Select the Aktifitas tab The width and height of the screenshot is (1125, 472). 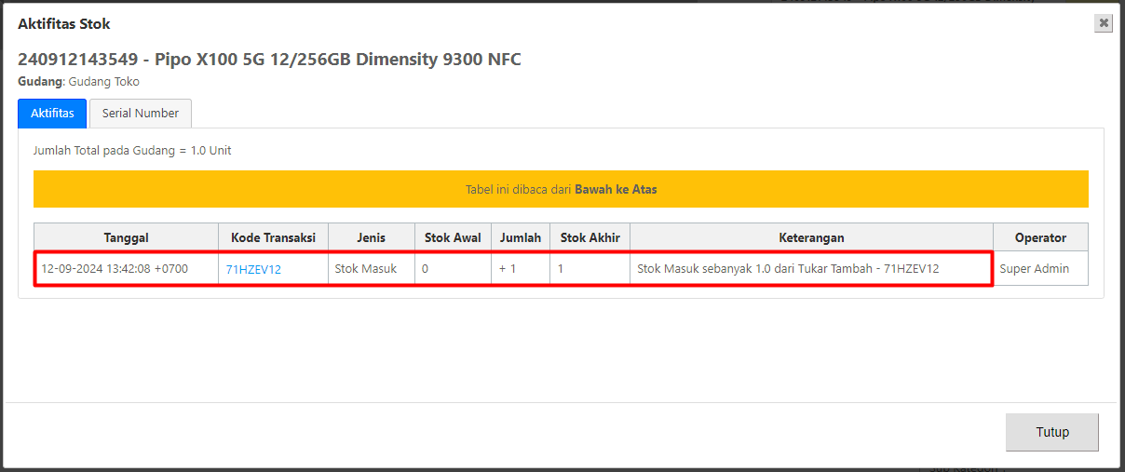pyautogui.click(x=52, y=113)
